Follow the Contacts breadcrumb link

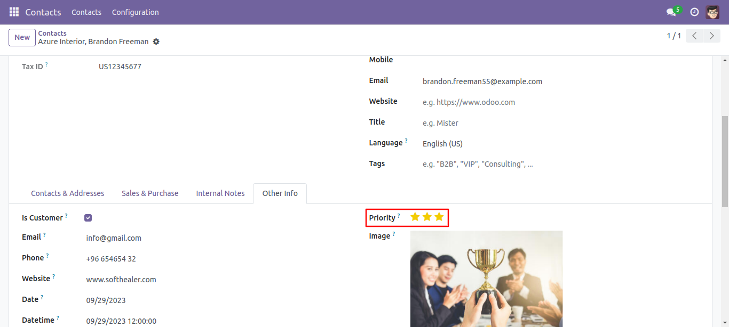point(52,33)
